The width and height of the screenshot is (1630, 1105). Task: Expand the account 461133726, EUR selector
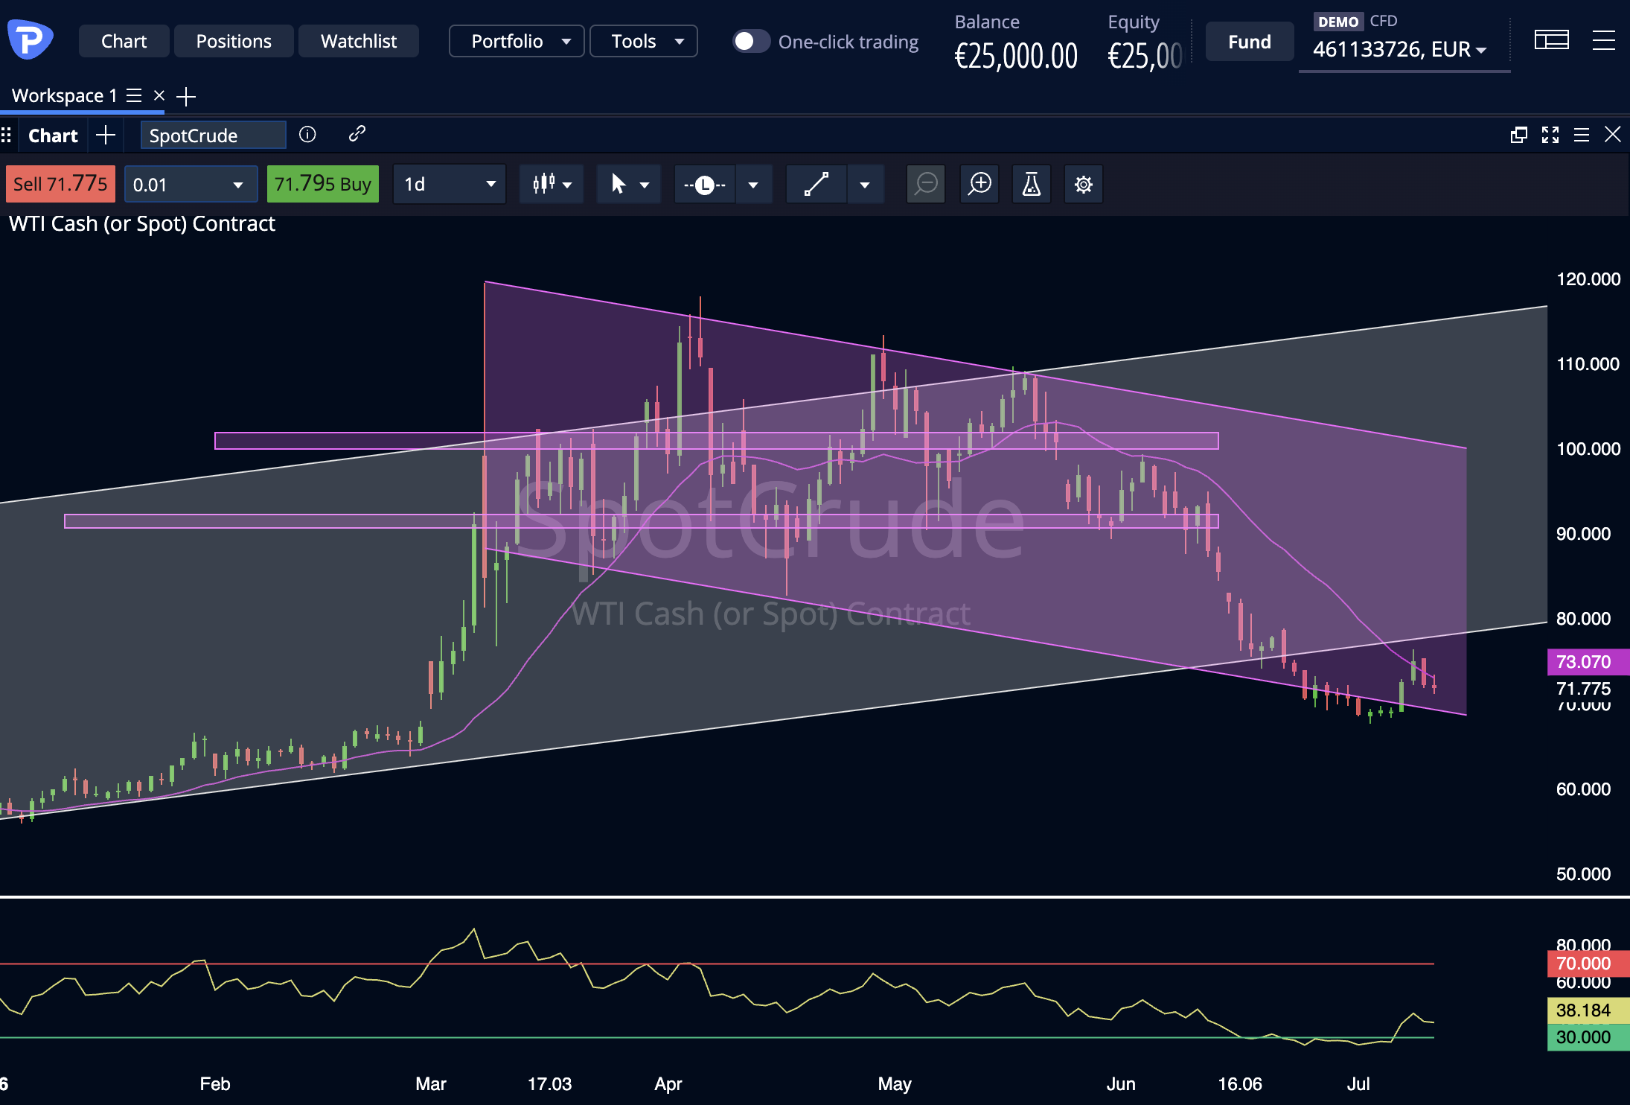click(x=1400, y=49)
